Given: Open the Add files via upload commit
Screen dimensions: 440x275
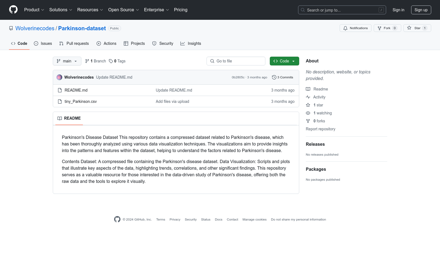Looking at the screenshot, I should pos(172,101).
